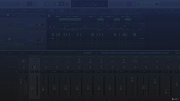Mute the Sound FX track
Image resolution: width=180 pixels, height=101 pixels.
click(x=19, y=40)
